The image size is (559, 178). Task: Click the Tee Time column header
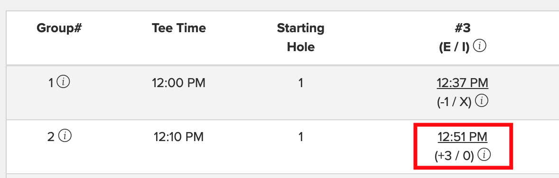pos(178,28)
